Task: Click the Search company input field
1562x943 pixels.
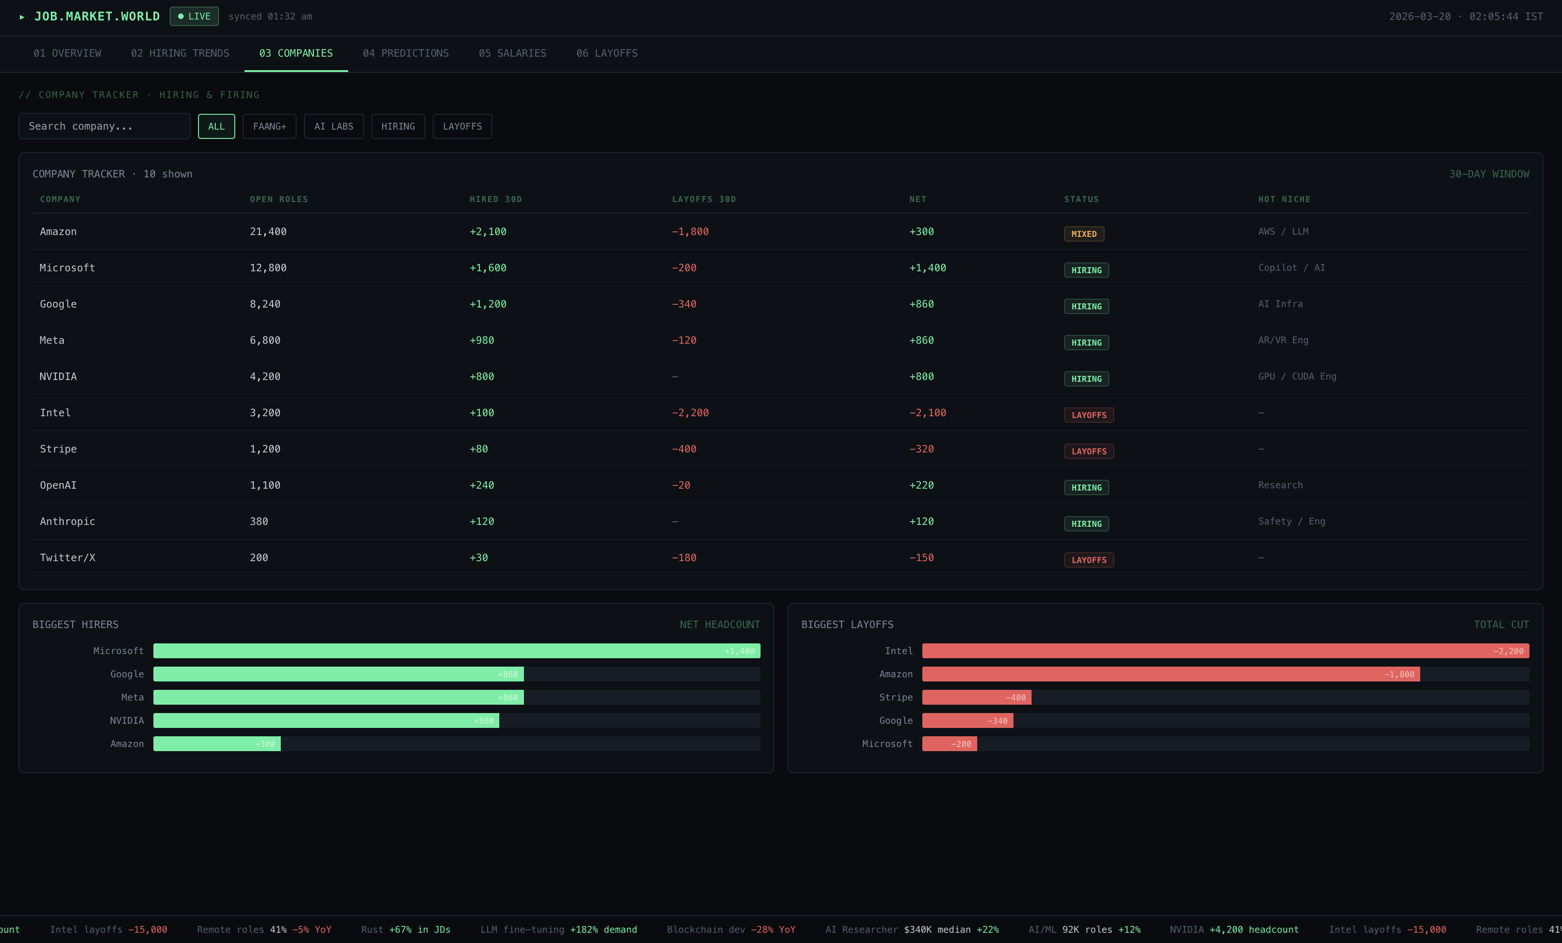Action: tap(105, 126)
